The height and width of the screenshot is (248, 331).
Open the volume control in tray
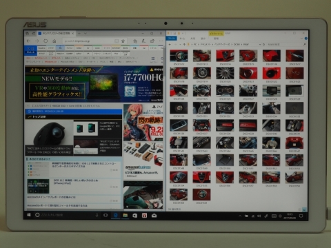click(259, 216)
